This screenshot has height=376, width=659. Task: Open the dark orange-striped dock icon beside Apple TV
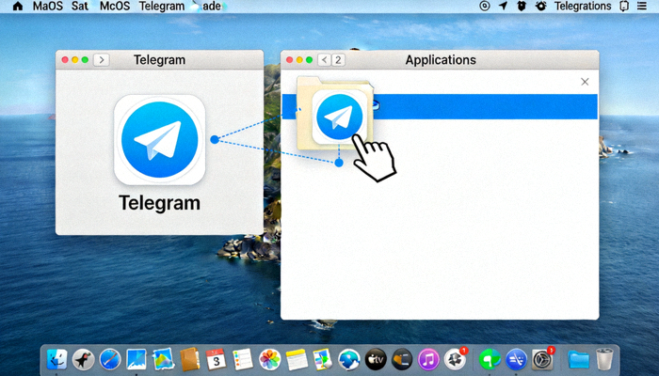click(402, 360)
